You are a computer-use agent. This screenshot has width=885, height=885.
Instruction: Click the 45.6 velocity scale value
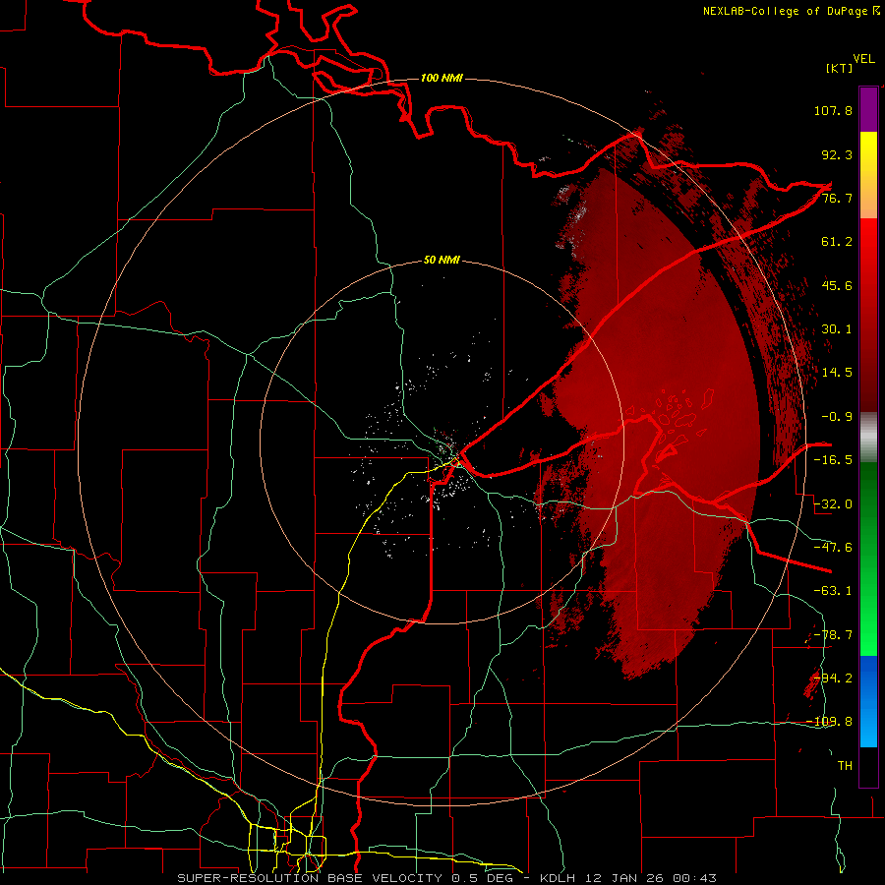click(x=837, y=285)
